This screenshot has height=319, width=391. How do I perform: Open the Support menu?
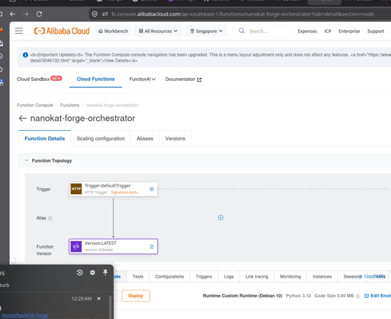[x=375, y=31]
